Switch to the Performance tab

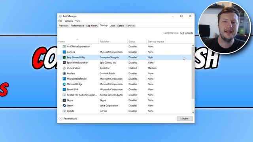(x=77, y=26)
